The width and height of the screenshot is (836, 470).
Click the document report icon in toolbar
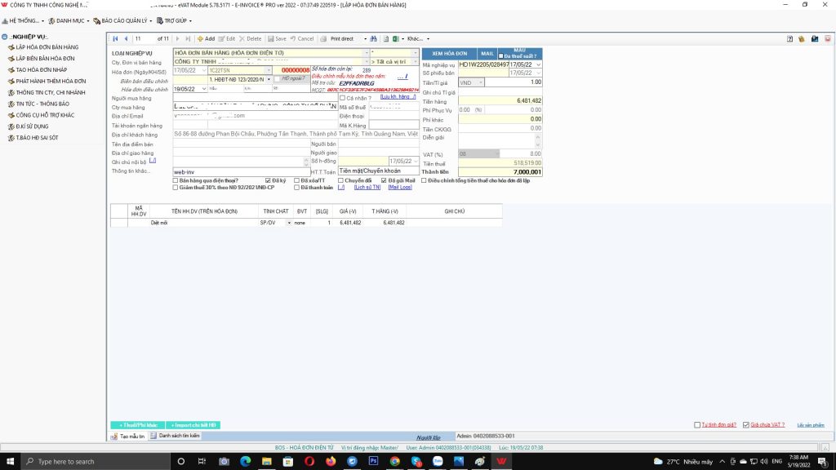(386, 39)
